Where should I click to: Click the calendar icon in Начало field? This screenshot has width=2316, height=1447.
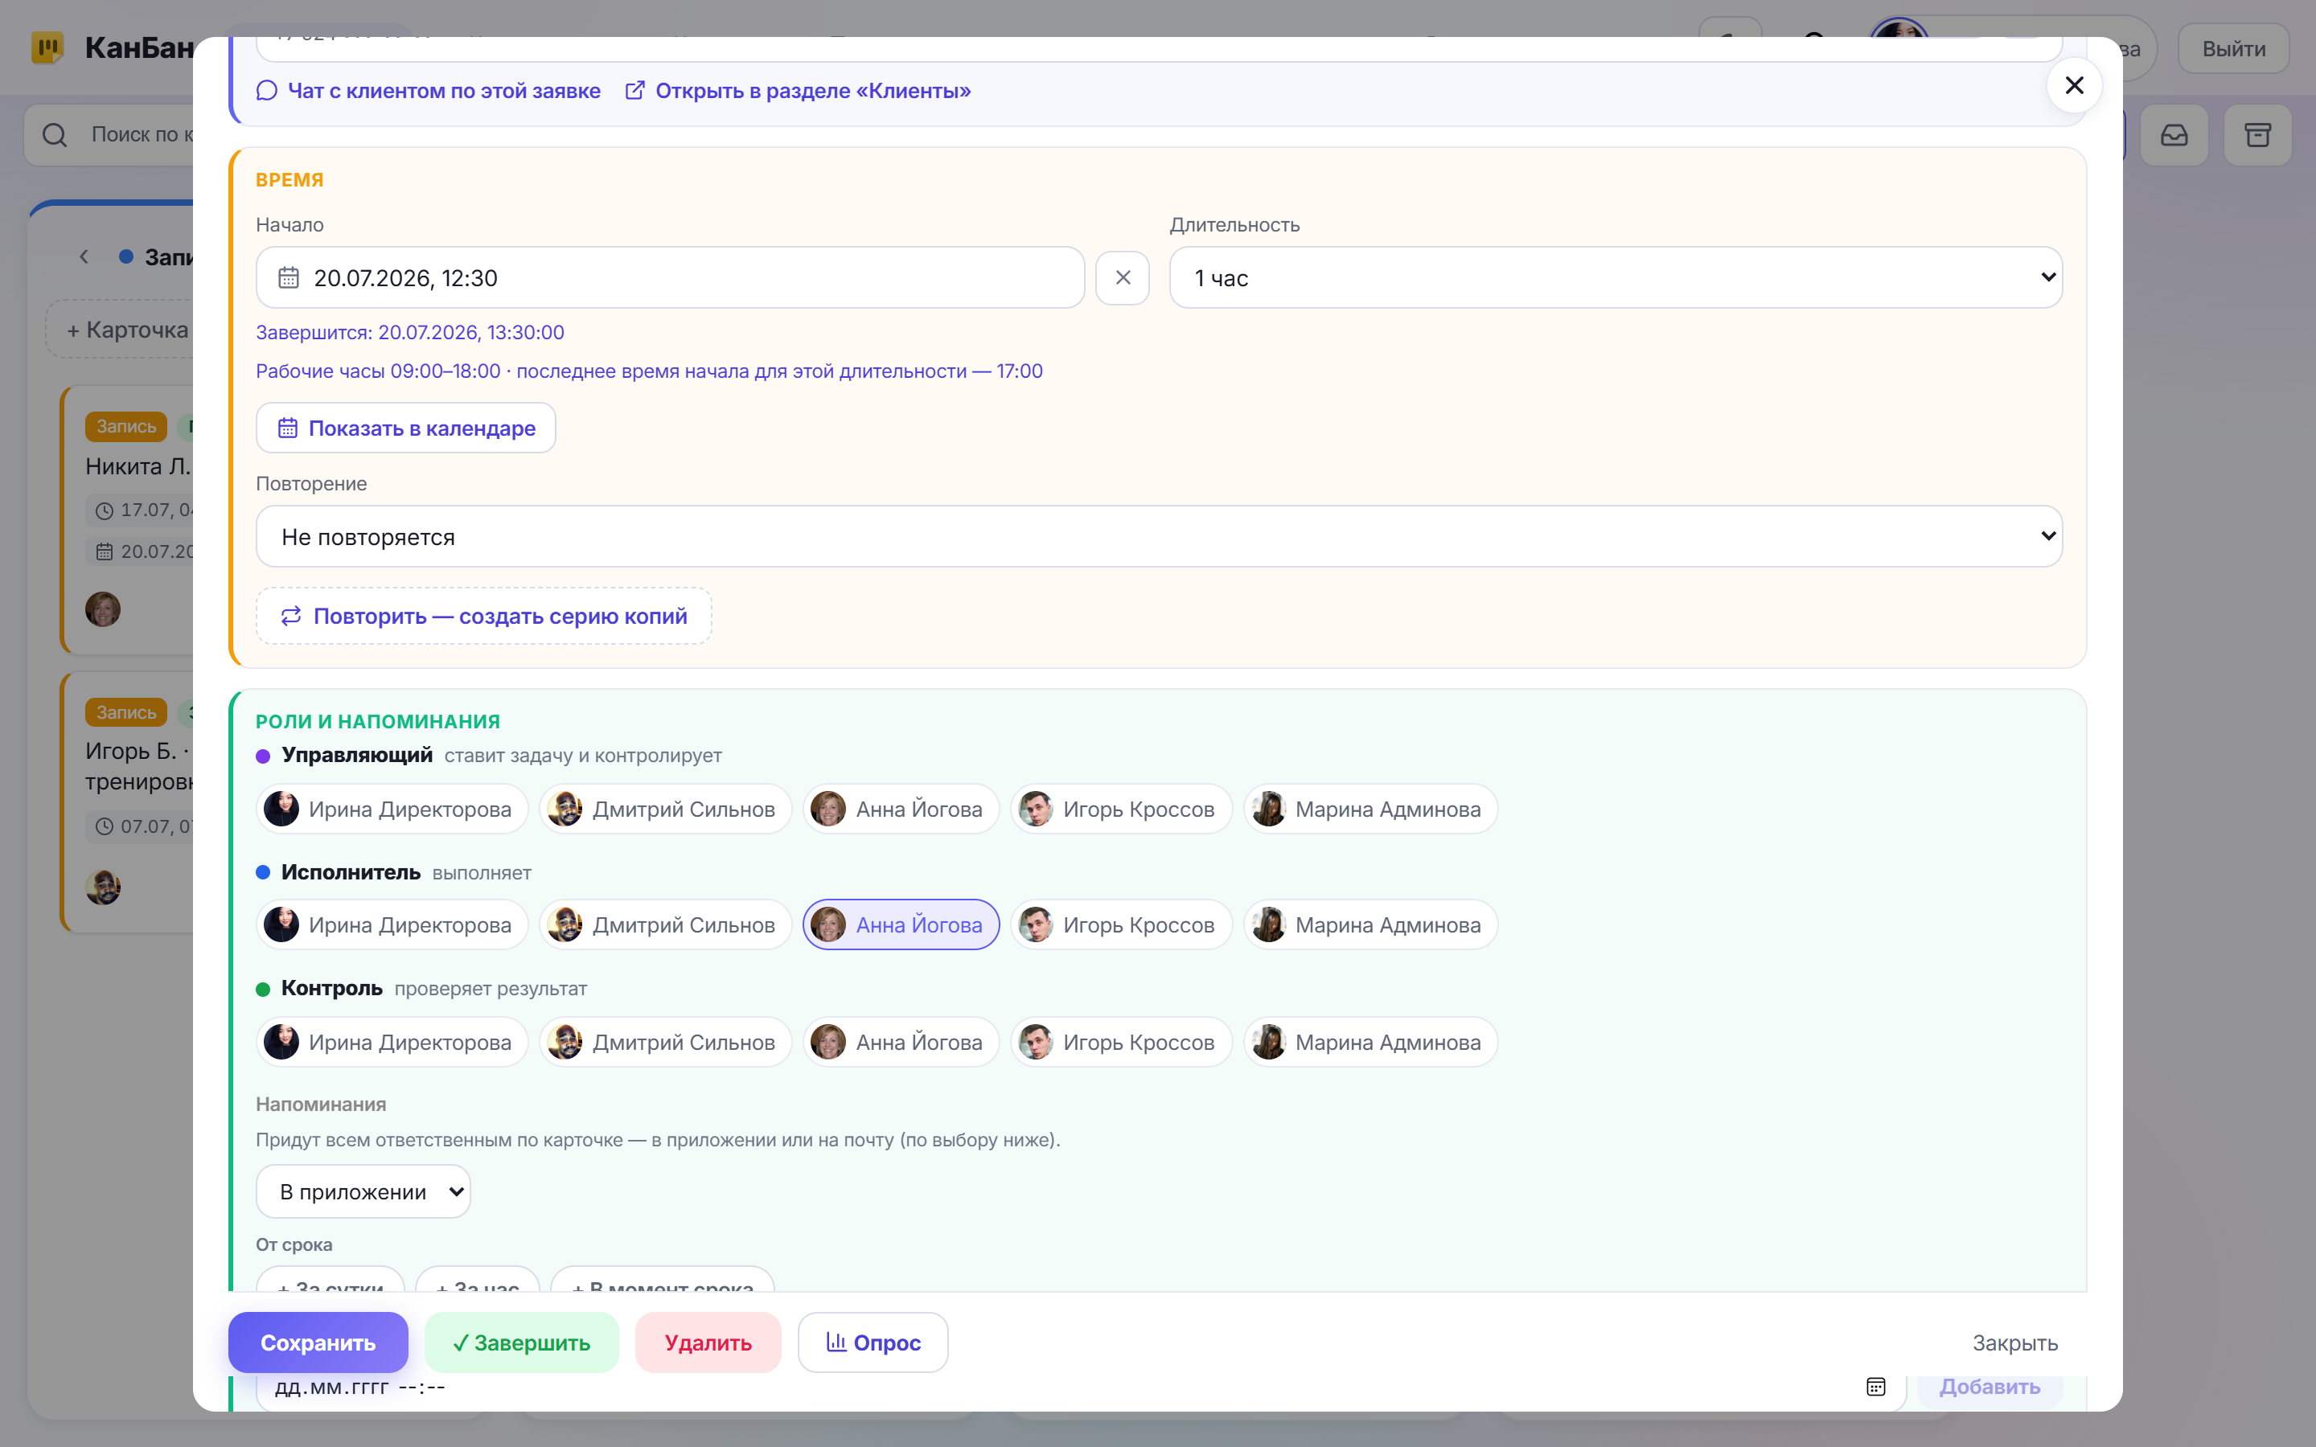click(x=288, y=277)
